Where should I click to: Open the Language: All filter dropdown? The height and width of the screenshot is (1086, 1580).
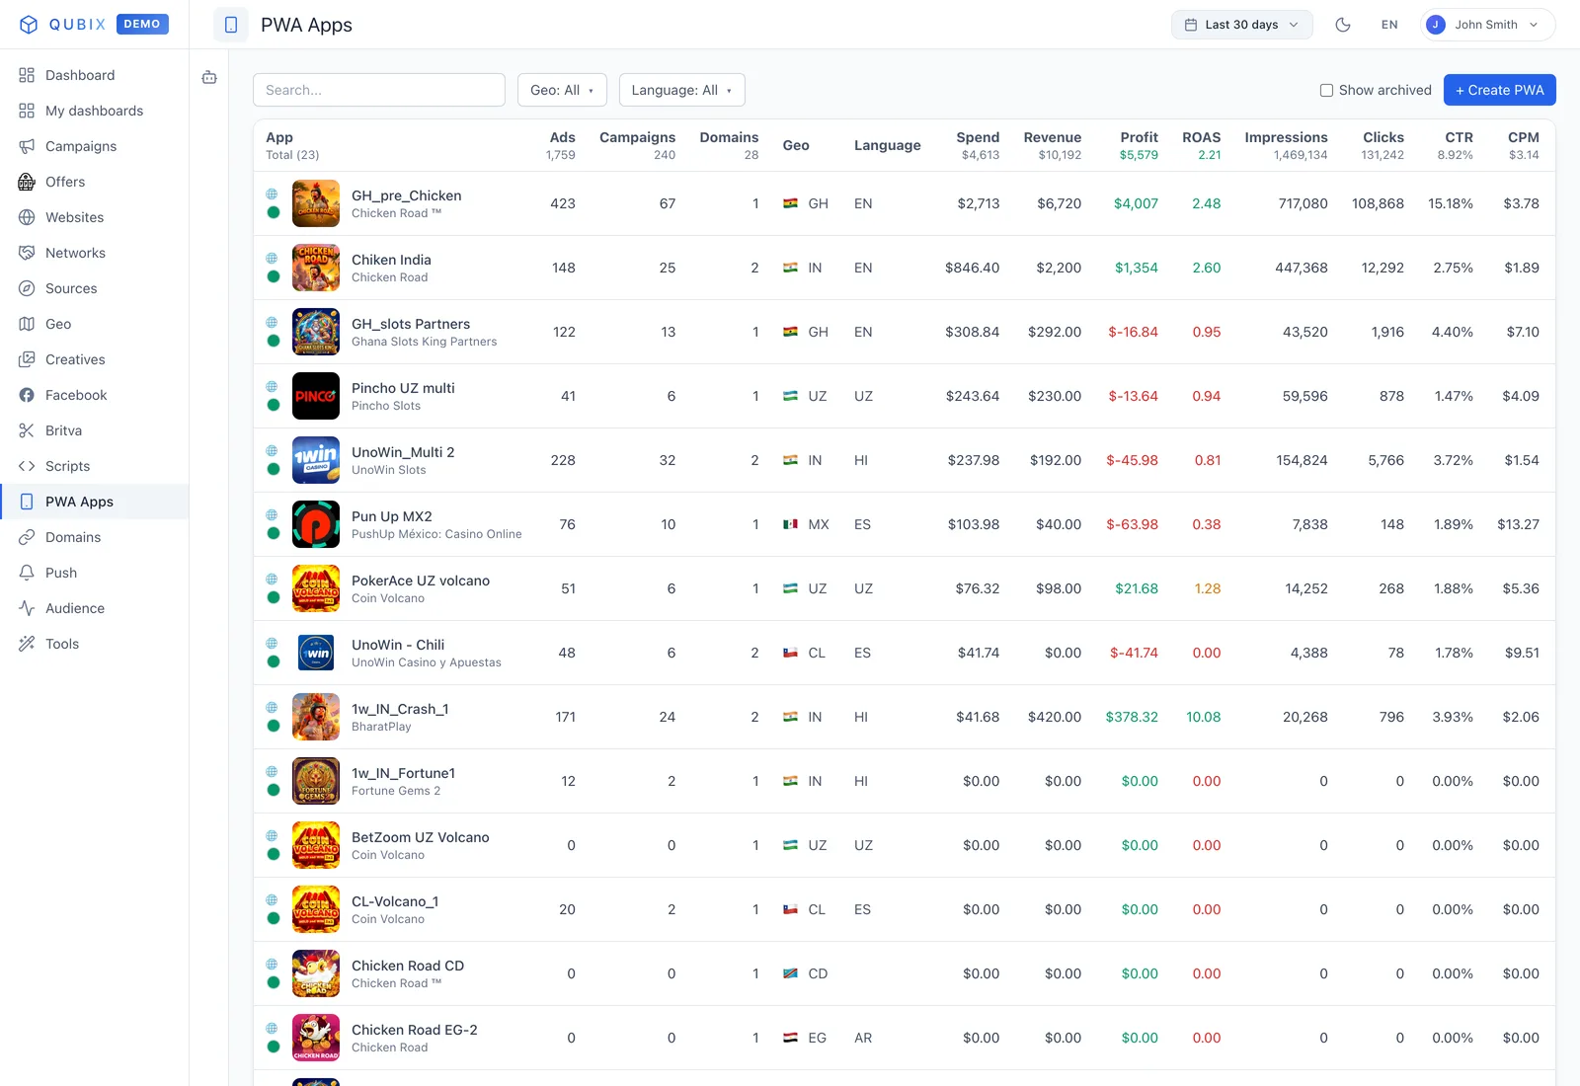tap(681, 90)
